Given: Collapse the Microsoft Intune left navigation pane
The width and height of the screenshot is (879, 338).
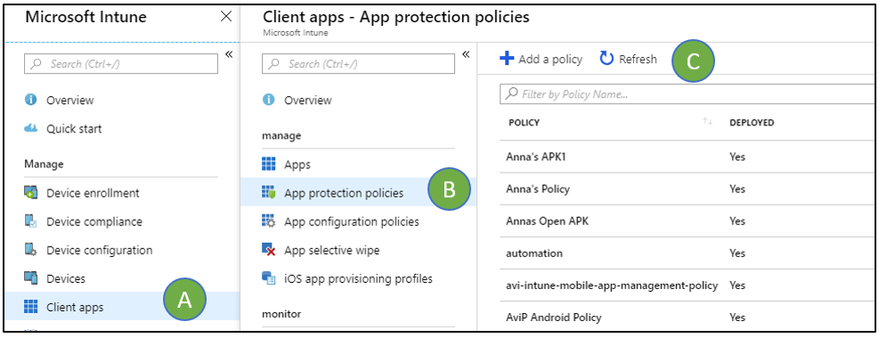Looking at the screenshot, I should [229, 54].
